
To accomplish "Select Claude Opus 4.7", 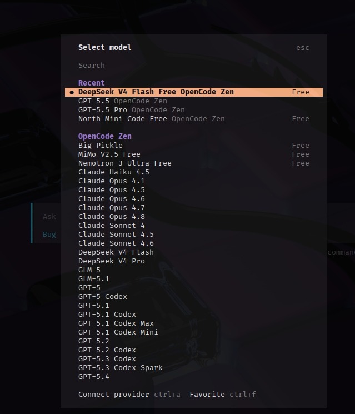I will coord(194,208).
